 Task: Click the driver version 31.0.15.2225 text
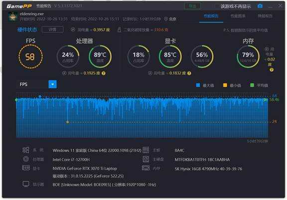point(88,176)
